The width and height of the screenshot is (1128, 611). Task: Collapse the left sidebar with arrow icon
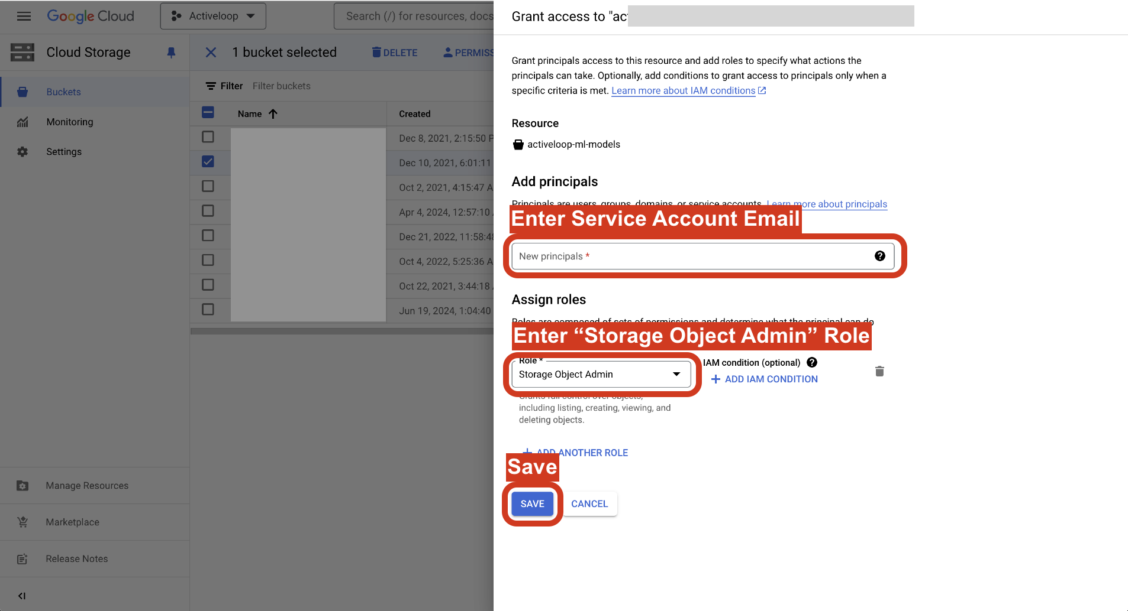[22, 596]
